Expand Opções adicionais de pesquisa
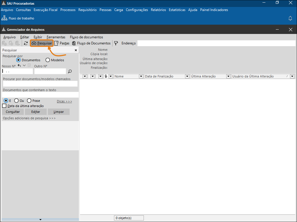Image resolution: width=297 pixels, height=222 pixels. (x=29, y=118)
